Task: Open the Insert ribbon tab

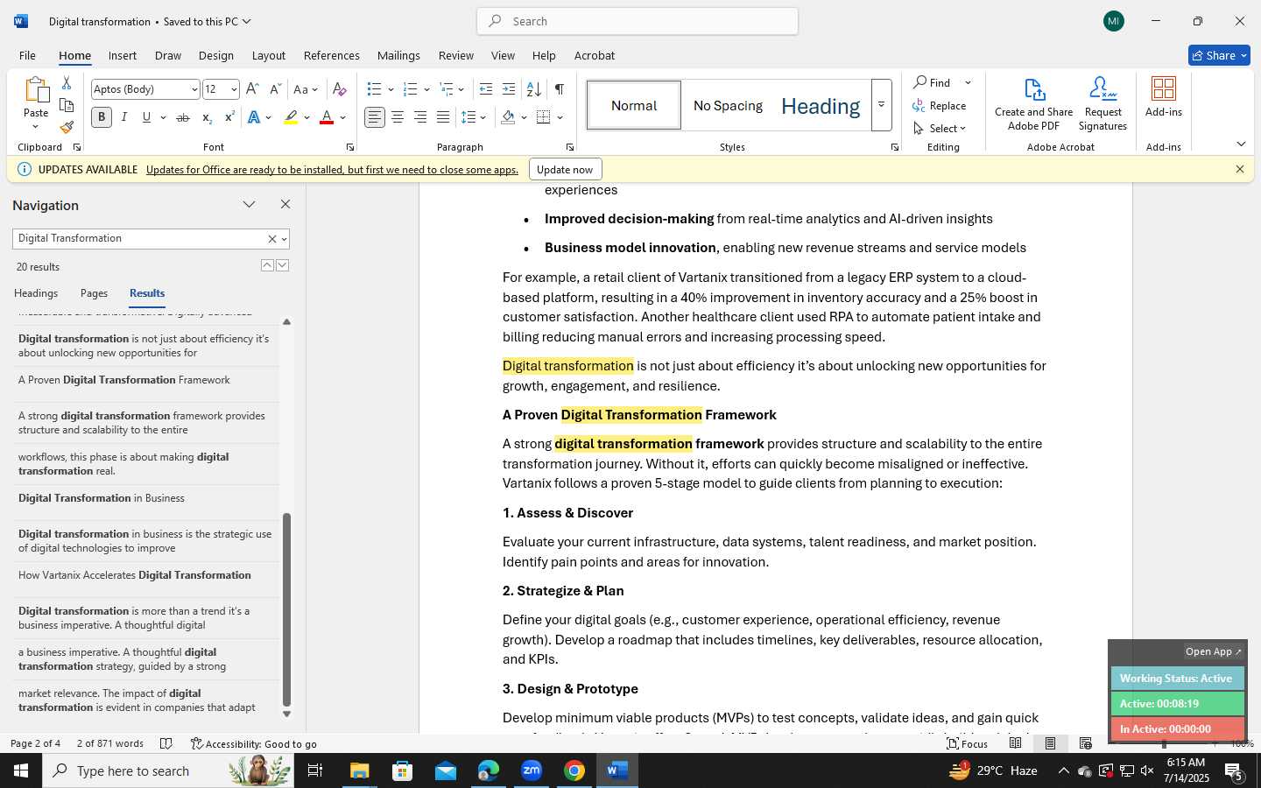Action: tap(123, 55)
